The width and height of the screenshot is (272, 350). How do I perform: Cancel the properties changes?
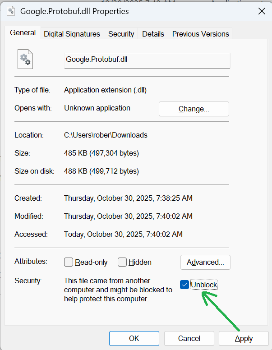189,338
